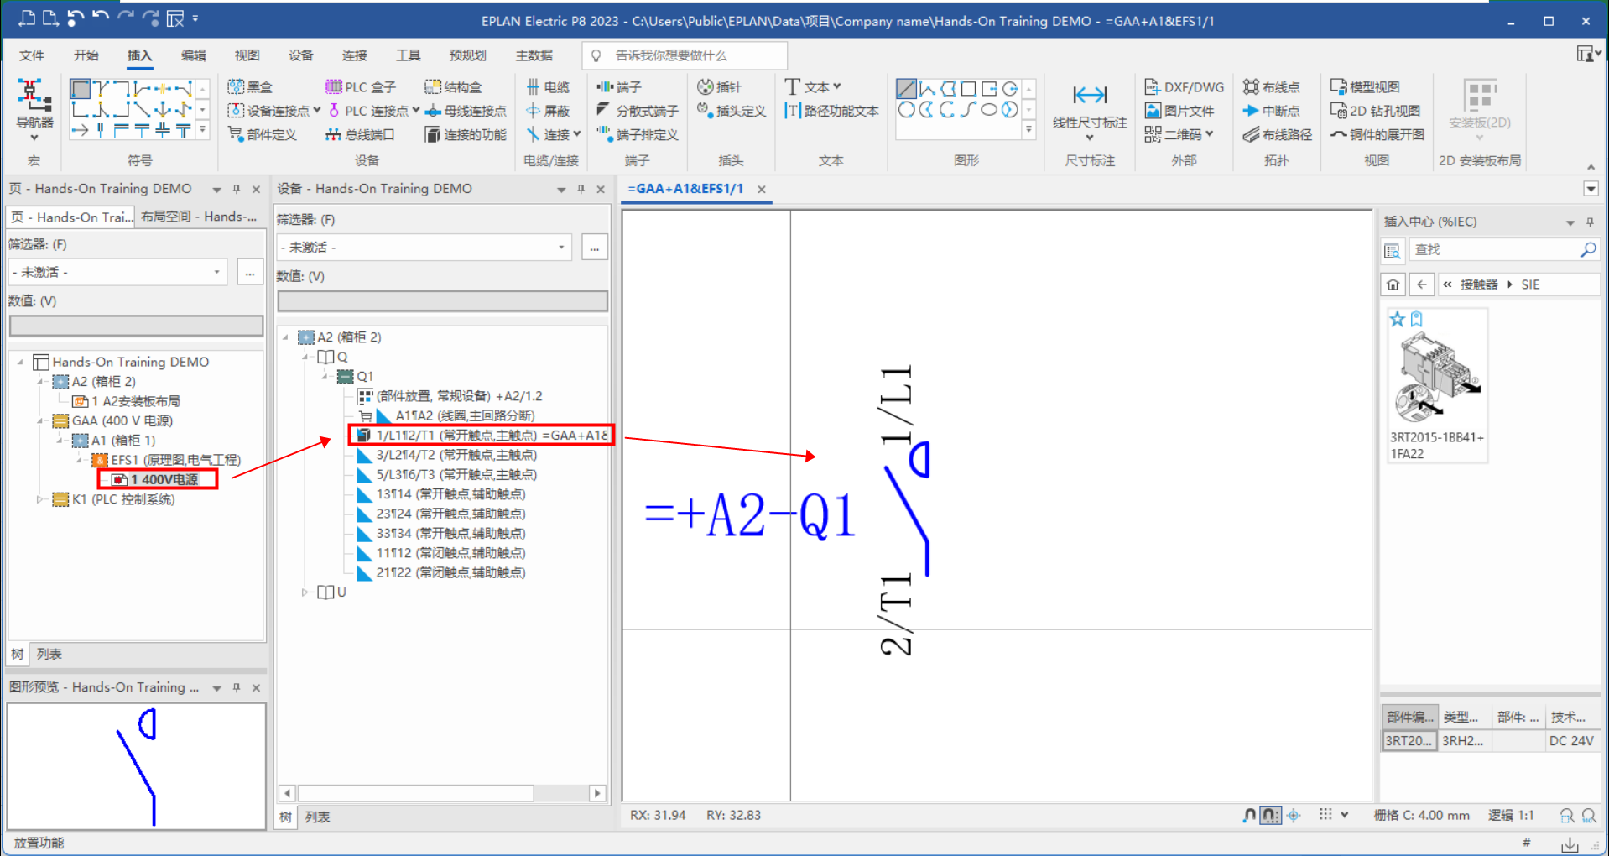Viewport: 1609px width, 856px height.
Task: Insert a 插头定义 plug definition
Action: point(732,111)
